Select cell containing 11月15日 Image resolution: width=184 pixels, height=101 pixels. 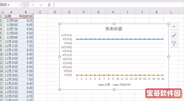click(11, 63)
